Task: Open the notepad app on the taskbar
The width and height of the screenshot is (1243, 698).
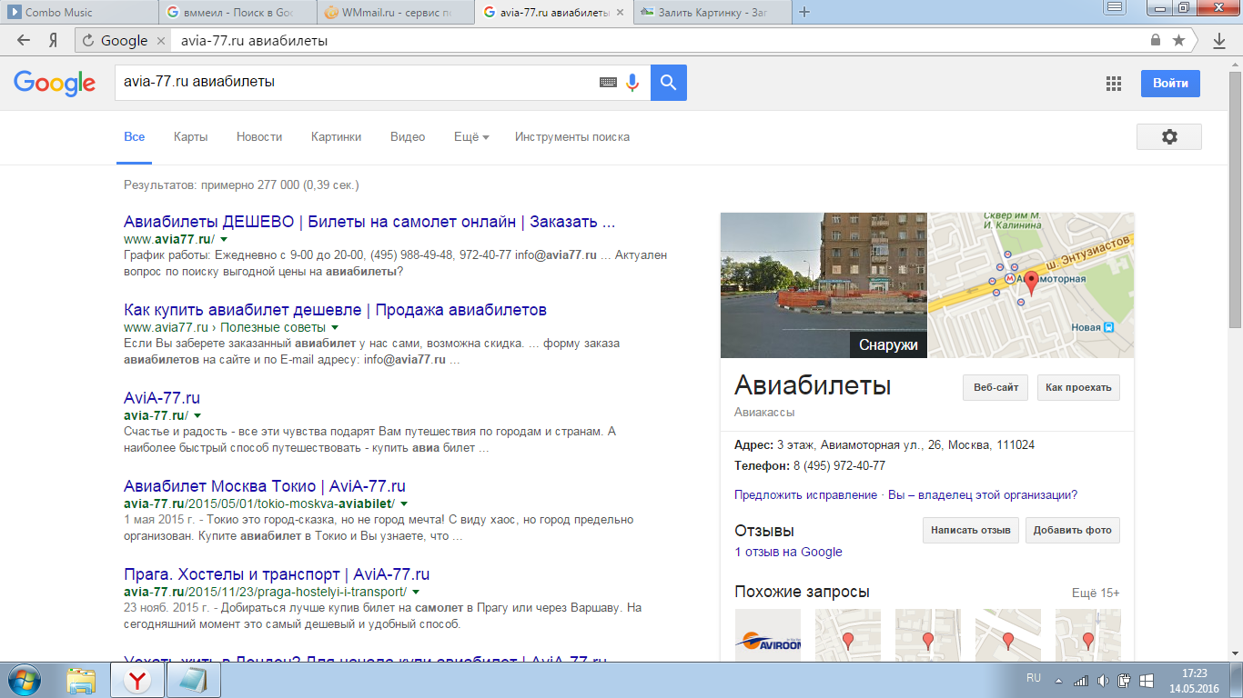Action: (194, 680)
